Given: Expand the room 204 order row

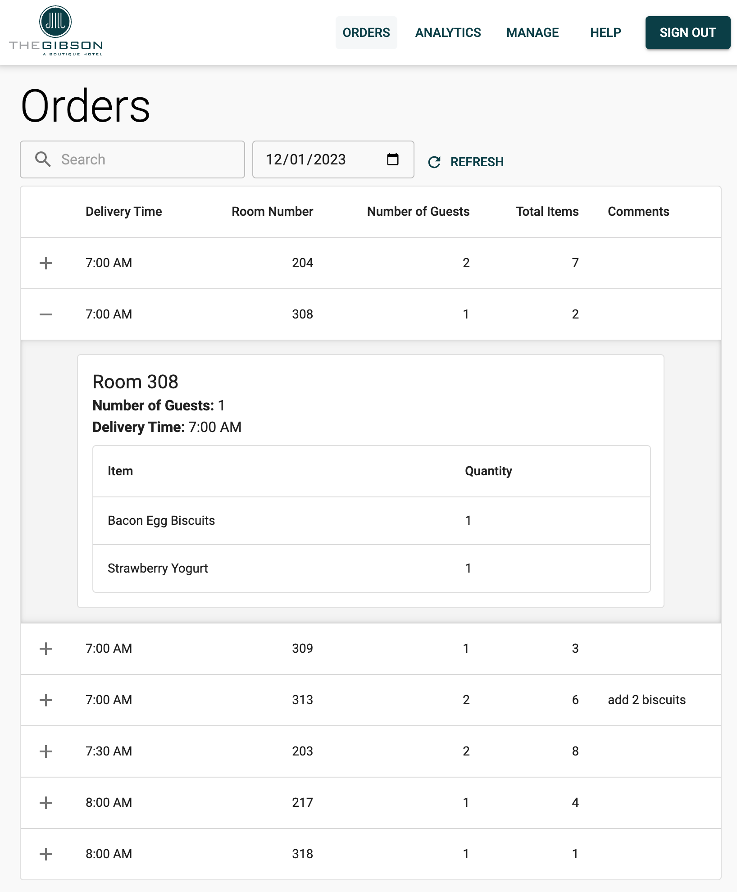Looking at the screenshot, I should point(46,263).
